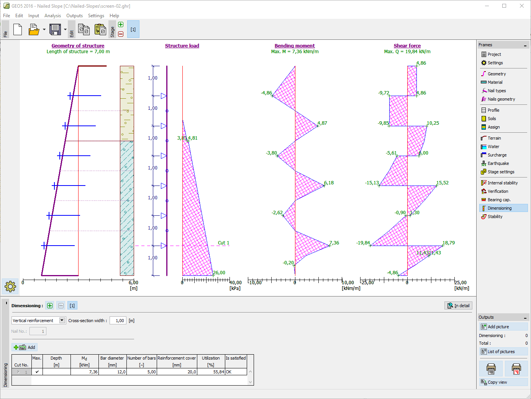Open Vertical reinforcement dropdown
The width and height of the screenshot is (531, 399).
point(62,321)
